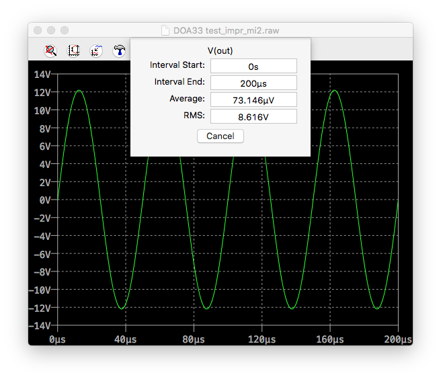Click the document icon in title bar

coord(165,30)
